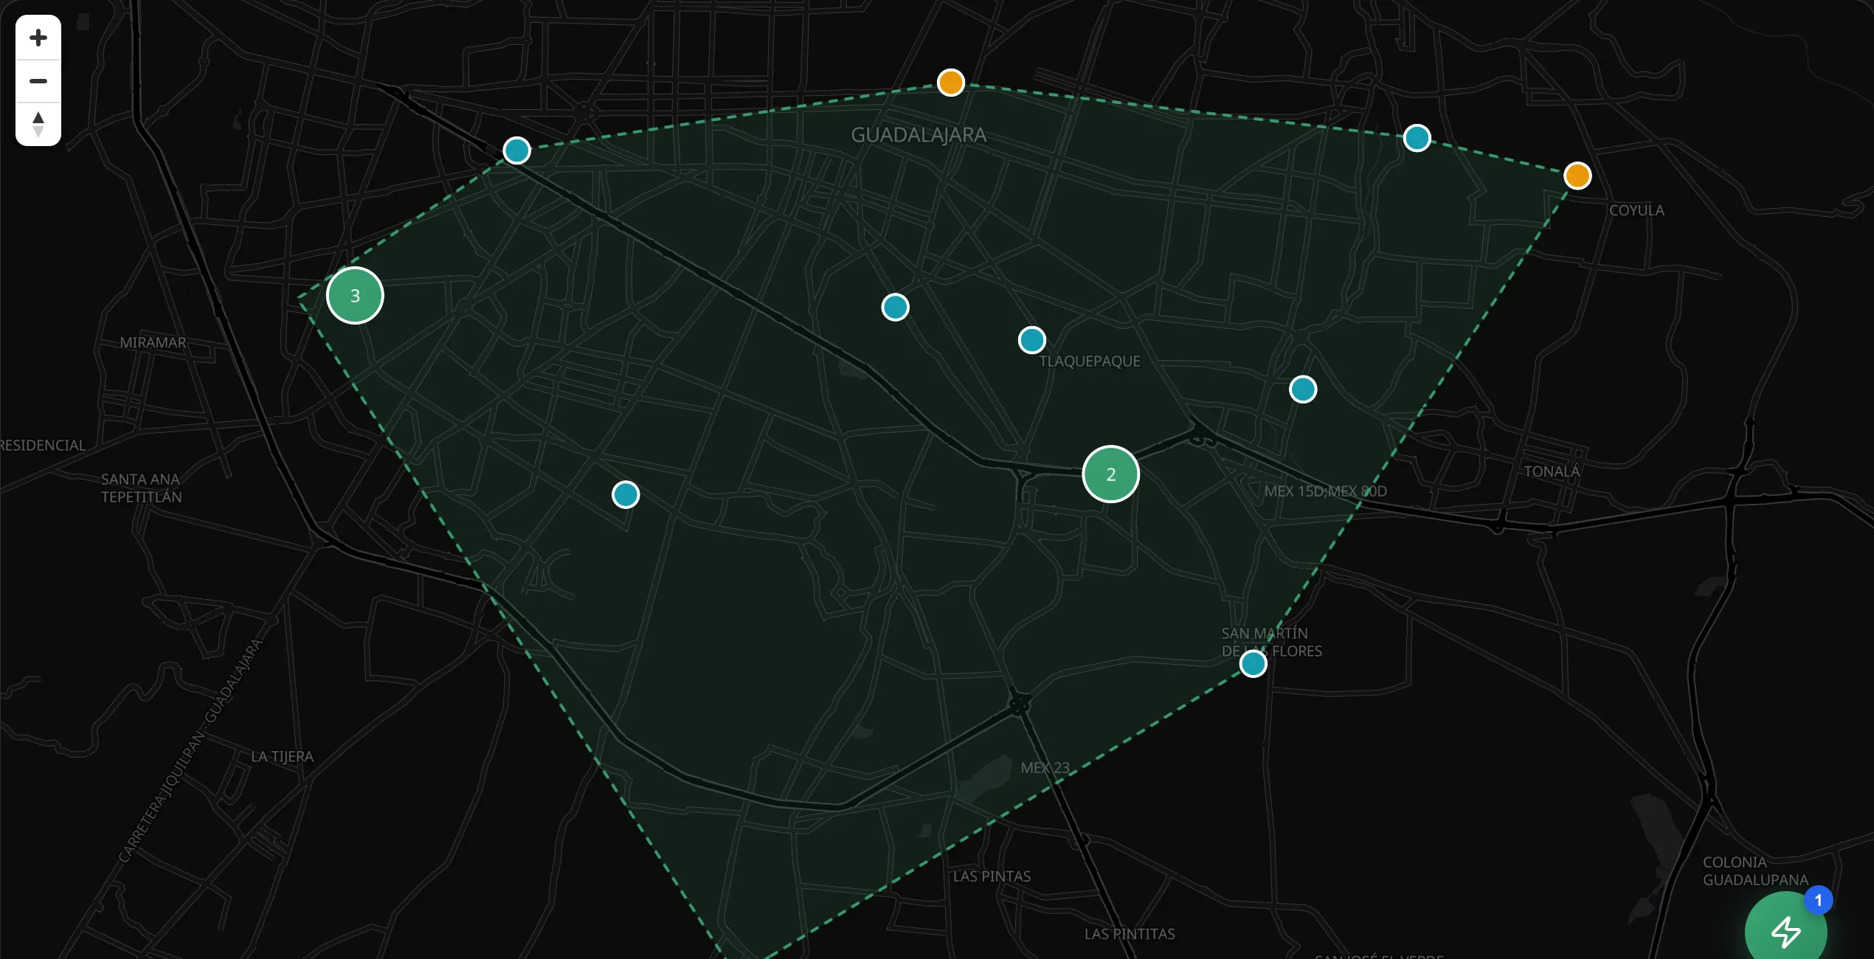
Task: Click the Las Pintas map label
Action: 992,876
